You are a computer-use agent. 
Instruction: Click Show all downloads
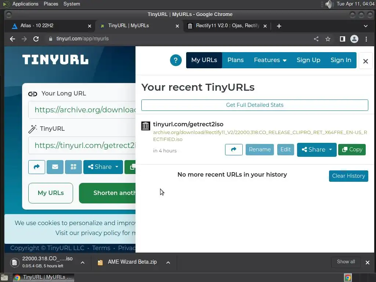(346, 262)
